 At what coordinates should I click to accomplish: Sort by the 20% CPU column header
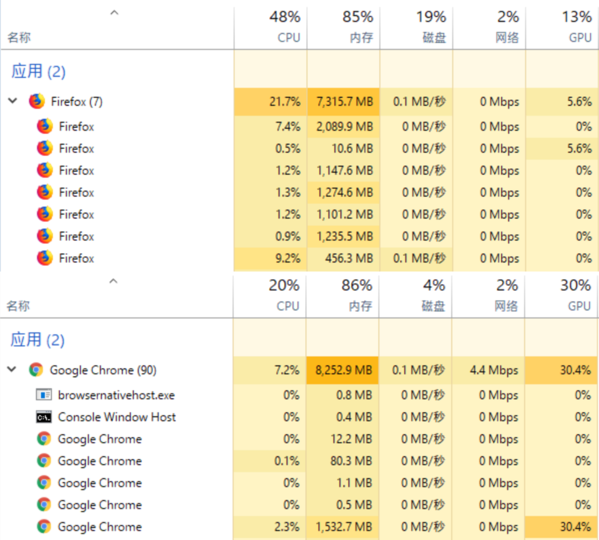(x=270, y=295)
